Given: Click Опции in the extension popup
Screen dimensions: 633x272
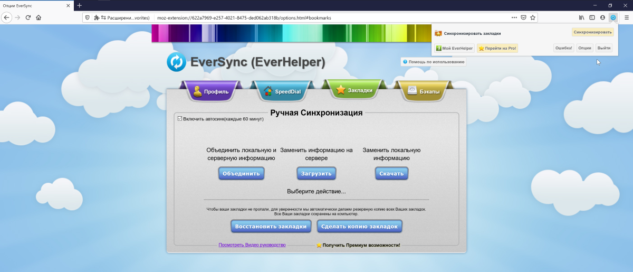Looking at the screenshot, I should click(584, 48).
